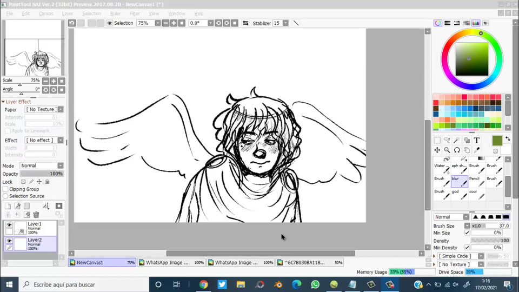
Task: Click Undo in the top toolbar
Action: 72,23
